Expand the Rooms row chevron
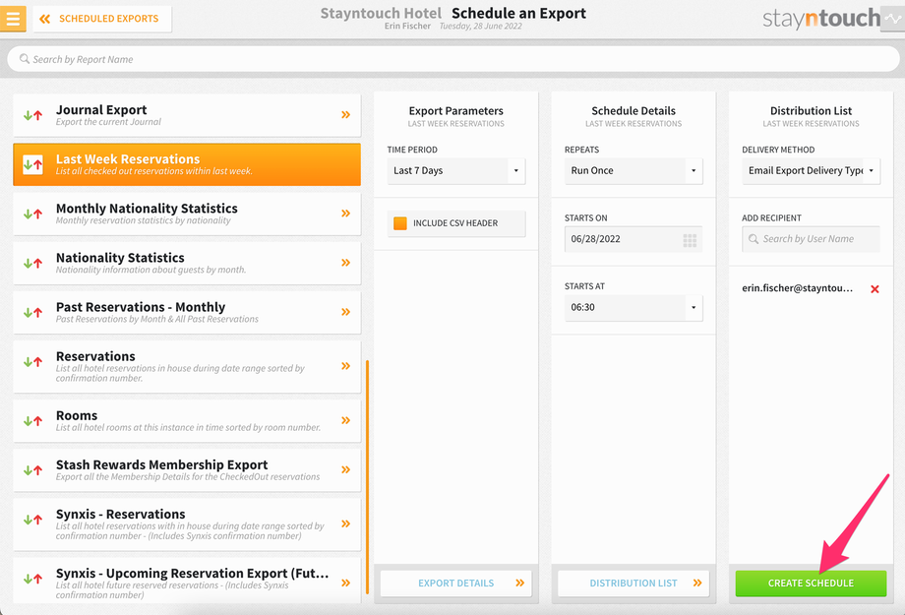The image size is (905, 615). (x=345, y=420)
